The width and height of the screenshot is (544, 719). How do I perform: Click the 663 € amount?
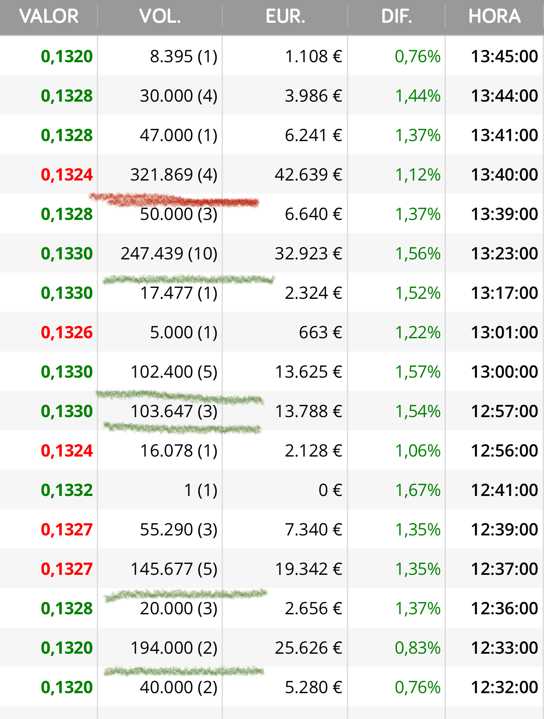[x=320, y=333]
